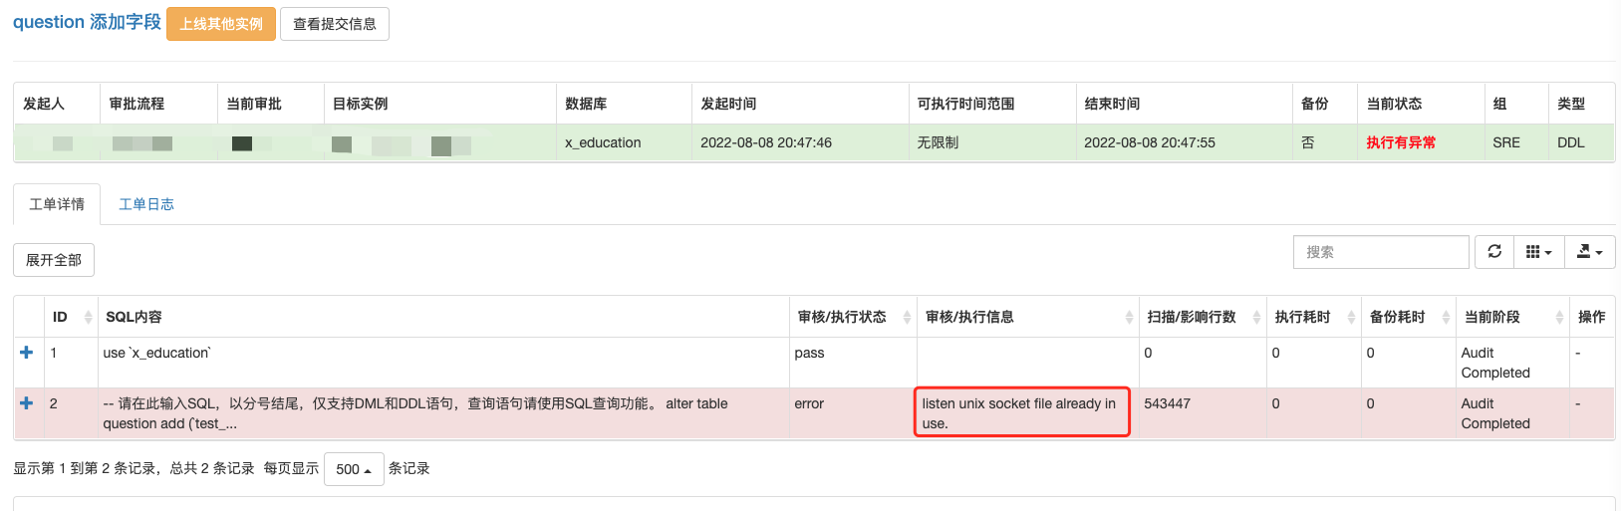Expand row 1 details with plus icon

pos(27,353)
